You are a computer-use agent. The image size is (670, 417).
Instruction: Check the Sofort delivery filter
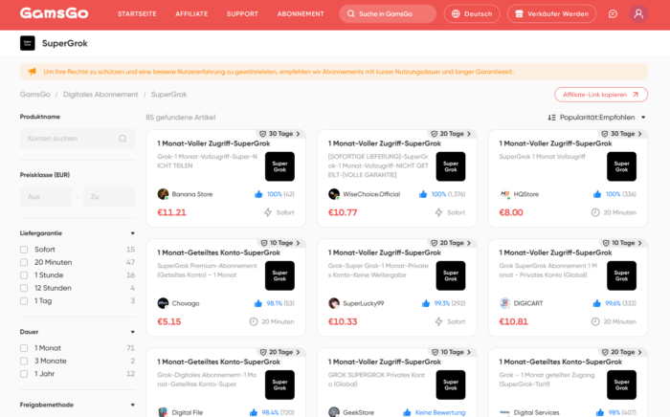click(x=24, y=250)
